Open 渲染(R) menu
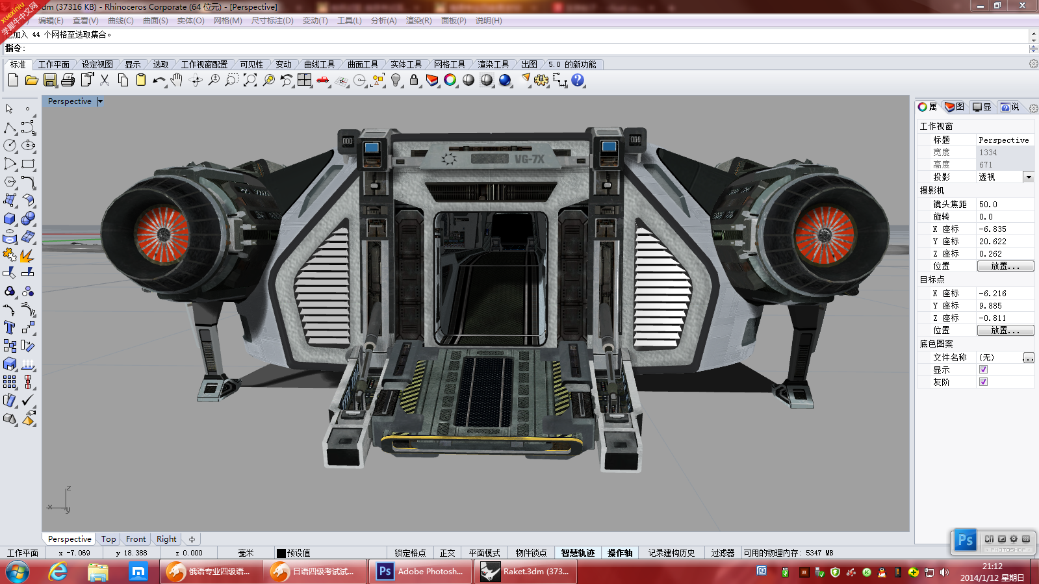1039x584 pixels. [418, 21]
